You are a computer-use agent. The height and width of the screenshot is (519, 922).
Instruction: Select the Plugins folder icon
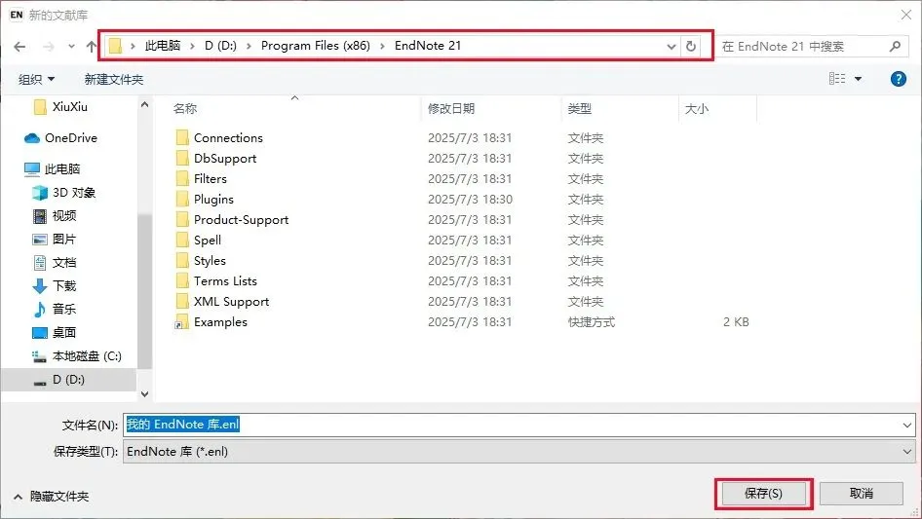pos(182,200)
